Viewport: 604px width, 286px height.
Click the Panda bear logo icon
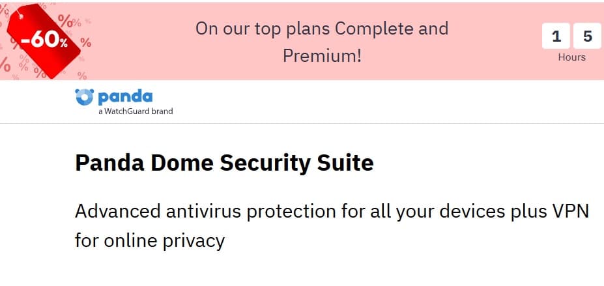click(85, 97)
